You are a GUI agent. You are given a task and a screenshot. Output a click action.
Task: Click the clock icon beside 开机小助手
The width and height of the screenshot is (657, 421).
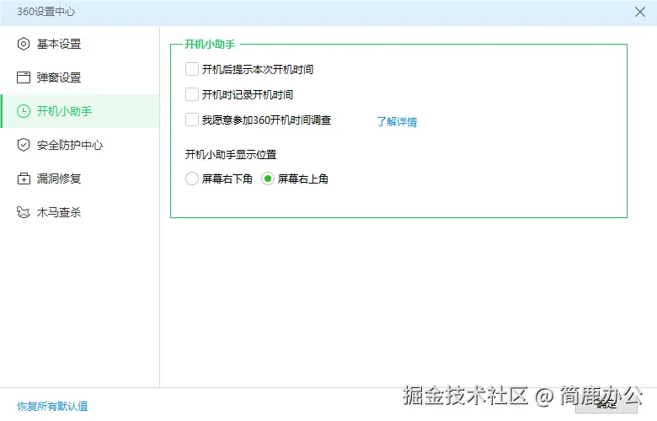click(x=24, y=111)
